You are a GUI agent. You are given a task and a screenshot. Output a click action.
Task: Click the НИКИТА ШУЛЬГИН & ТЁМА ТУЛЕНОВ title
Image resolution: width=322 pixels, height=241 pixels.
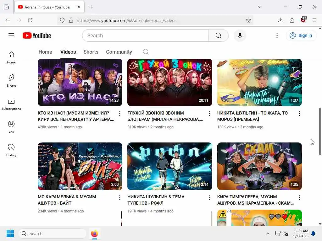[x=156, y=200]
